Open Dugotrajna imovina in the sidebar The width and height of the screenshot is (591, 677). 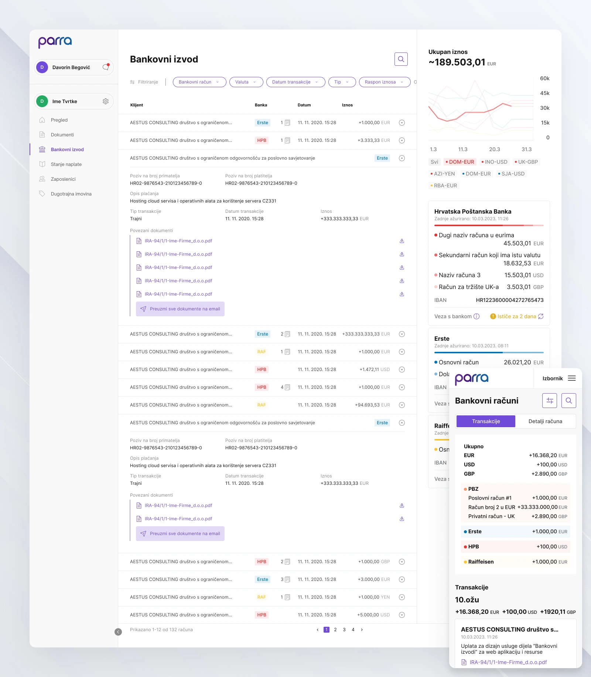point(71,194)
